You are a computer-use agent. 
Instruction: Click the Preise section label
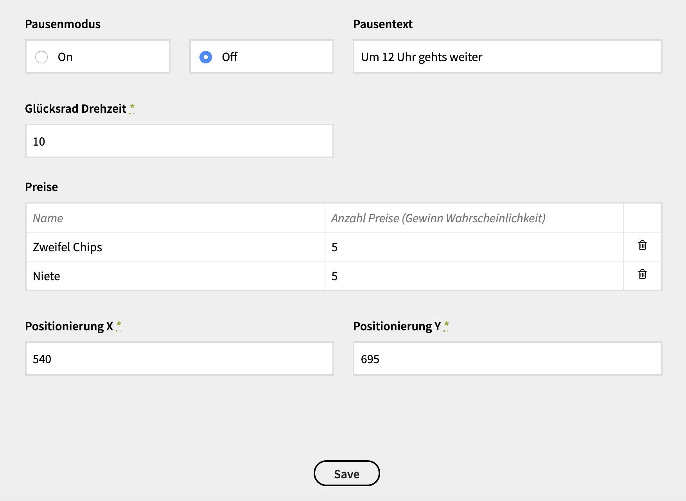pyautogui.click(x=41, y=187)
